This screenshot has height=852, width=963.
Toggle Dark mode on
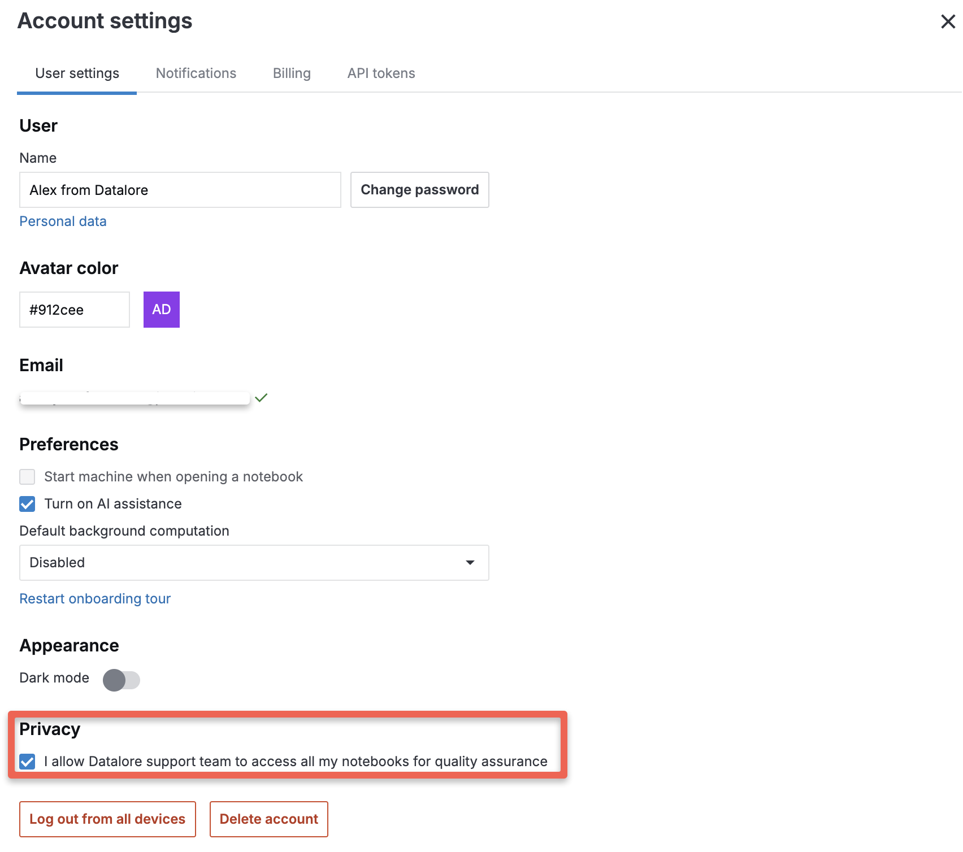pyautogui.click(x=121, y=680)
